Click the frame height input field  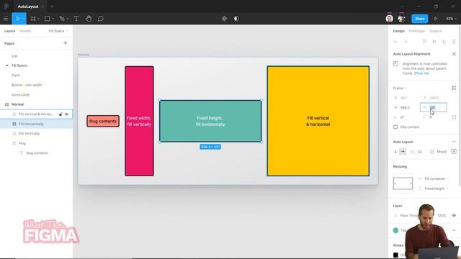point(434,107)
